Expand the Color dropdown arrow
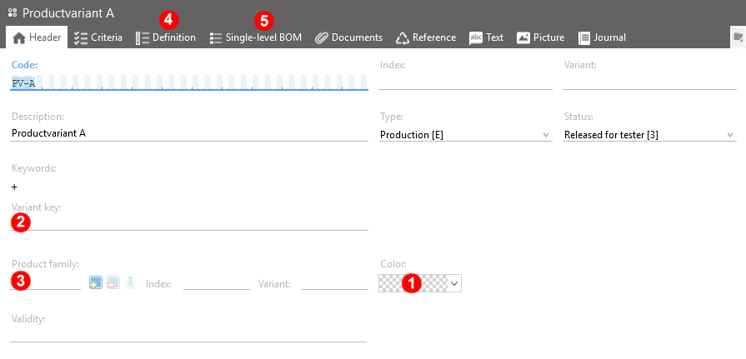The image size is (746, 359). tap(454, 283)
